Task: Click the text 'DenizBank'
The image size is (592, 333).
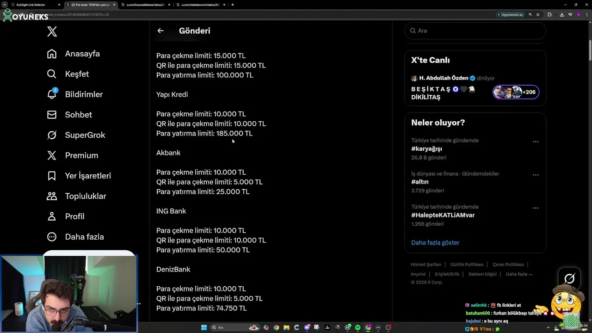Action: click(x=173, y=269)
